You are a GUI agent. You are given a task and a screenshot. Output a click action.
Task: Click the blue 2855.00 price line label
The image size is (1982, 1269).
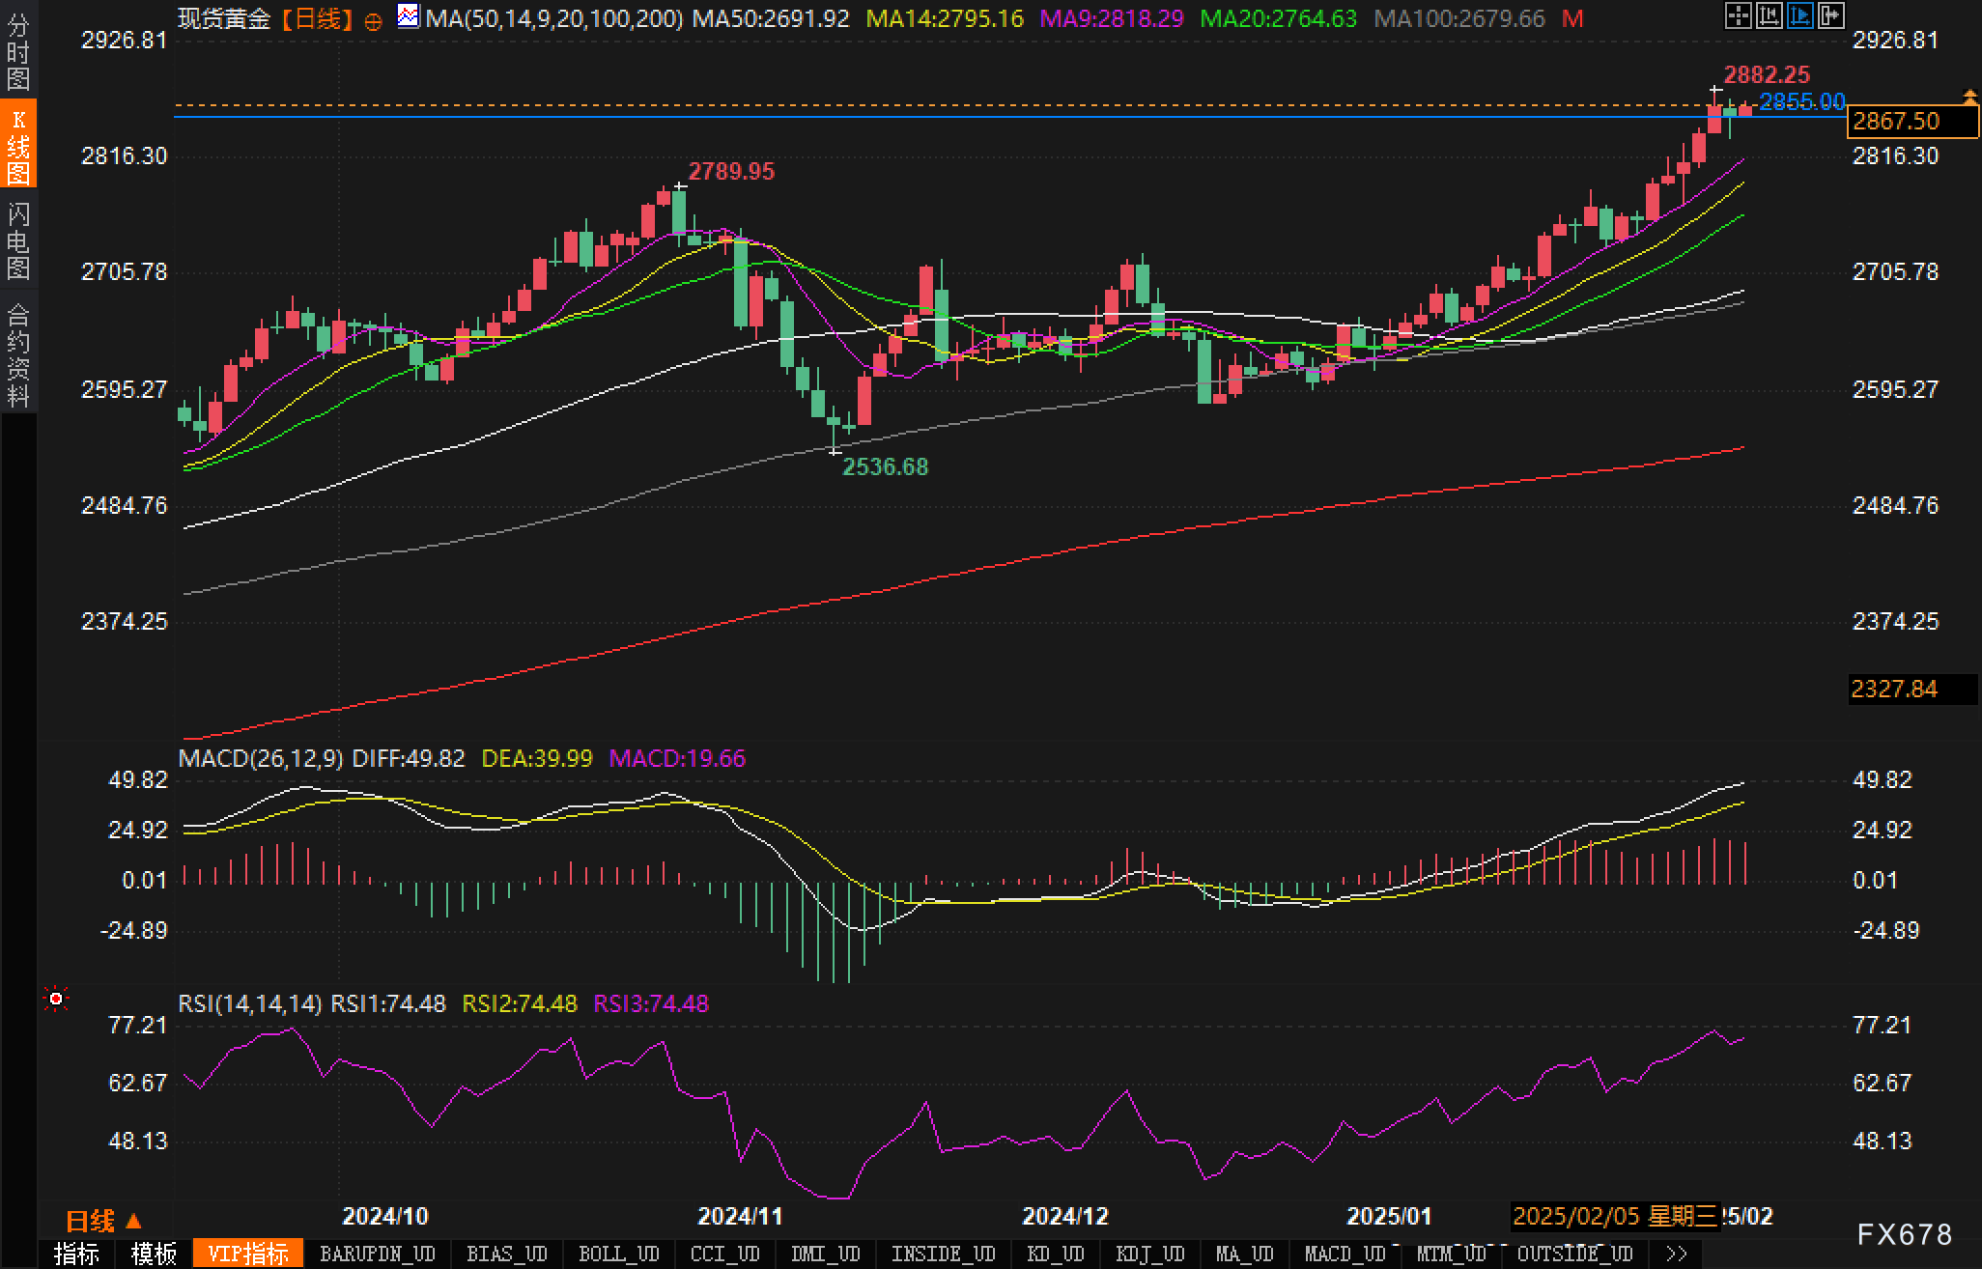coord(1801,101)
